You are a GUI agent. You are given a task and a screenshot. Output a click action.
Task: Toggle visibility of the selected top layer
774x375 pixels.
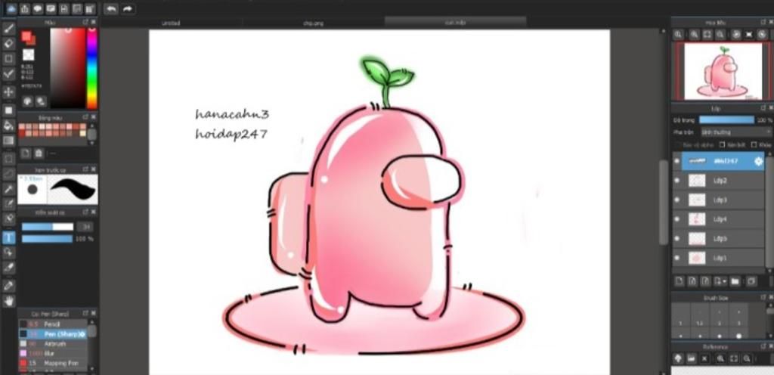point(676,161)
